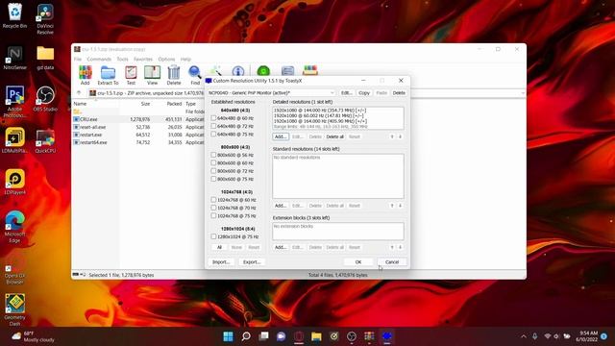Click the Export button in CRU

click(252, 262)
